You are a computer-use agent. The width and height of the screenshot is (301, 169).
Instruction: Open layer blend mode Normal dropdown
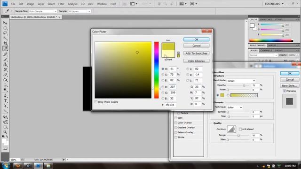point(263,55)
